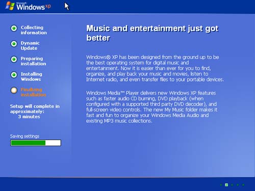Screen dimensions: 255x191
Task: Click the Windows Media Player paragraph
Action: point(151,107)
